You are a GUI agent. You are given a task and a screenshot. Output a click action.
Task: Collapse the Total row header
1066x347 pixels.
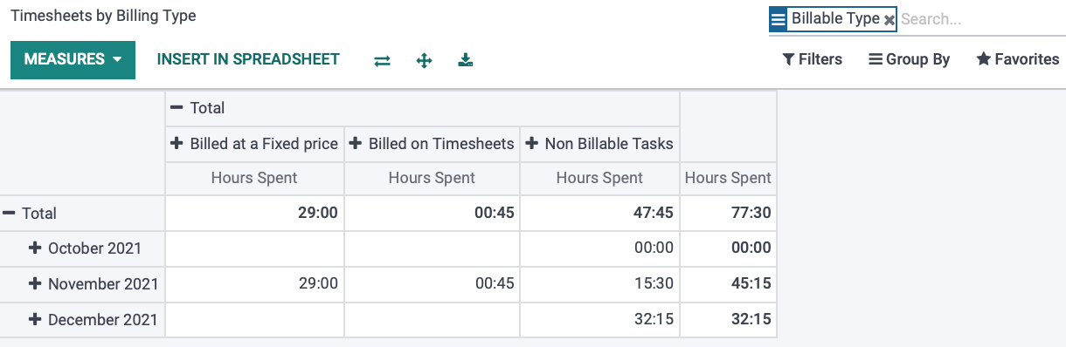(31, 213)
